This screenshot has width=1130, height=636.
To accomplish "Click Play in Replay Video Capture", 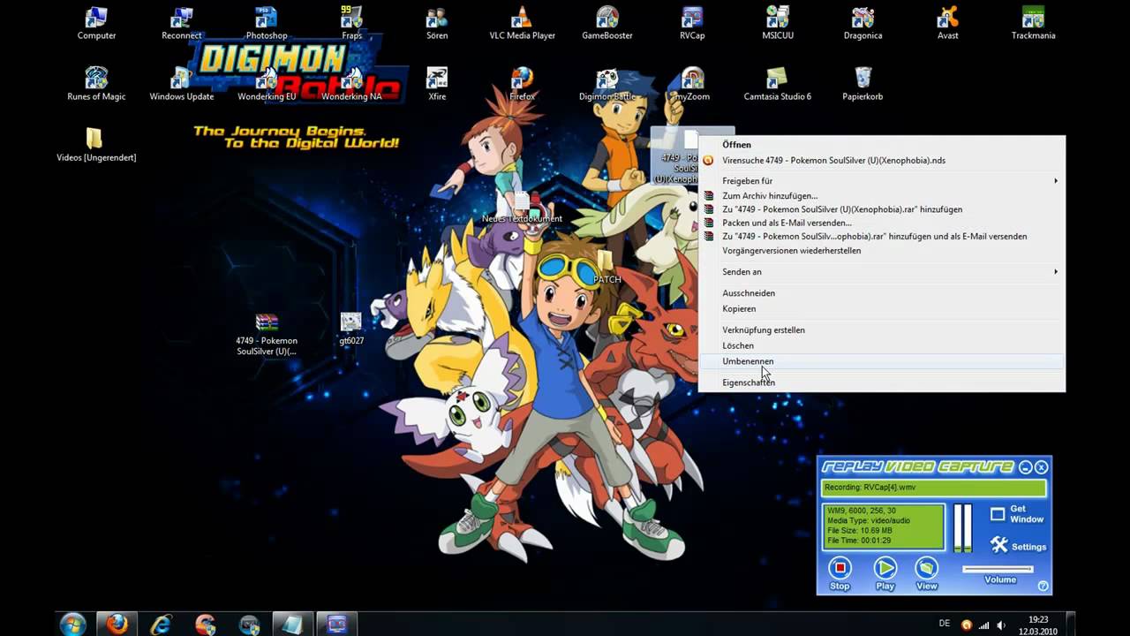I will (885, 573).
